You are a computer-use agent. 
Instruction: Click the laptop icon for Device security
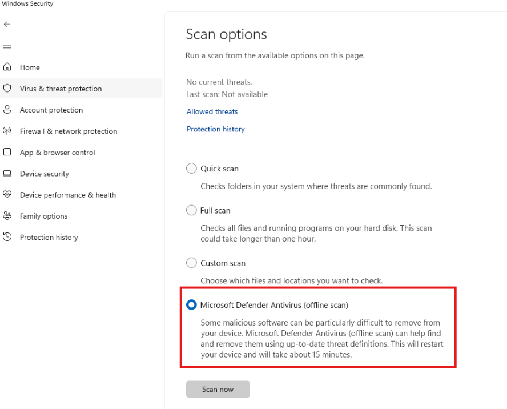(x=7, y=174)
